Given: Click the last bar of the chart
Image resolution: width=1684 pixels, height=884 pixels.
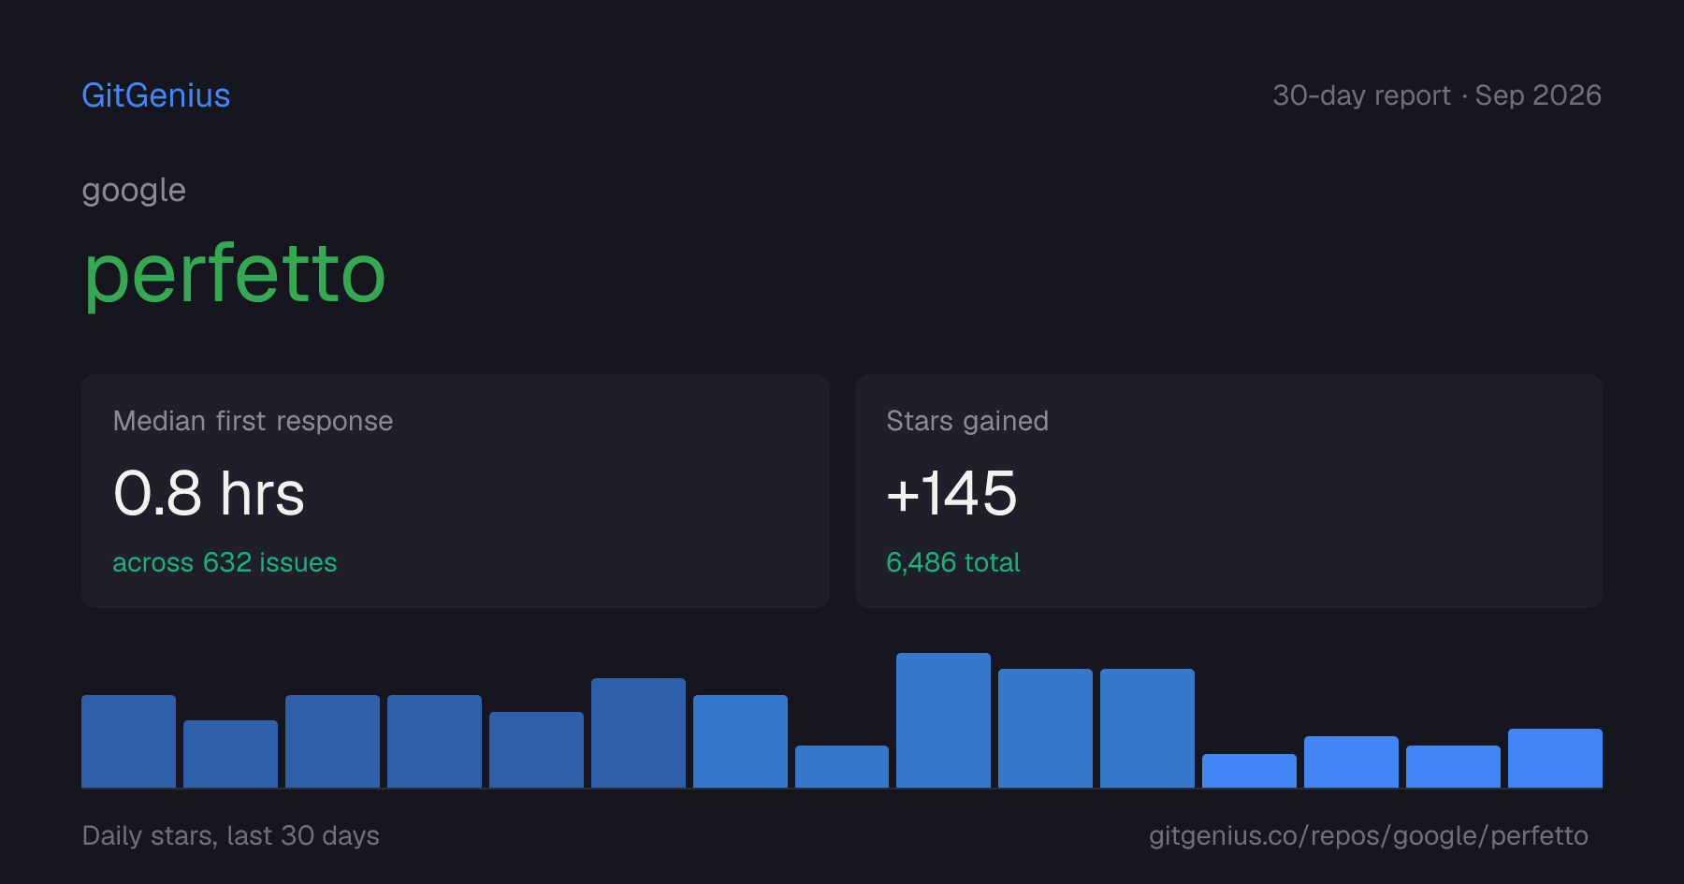Looking at the screenshot, I should [x=1555, y=758].
